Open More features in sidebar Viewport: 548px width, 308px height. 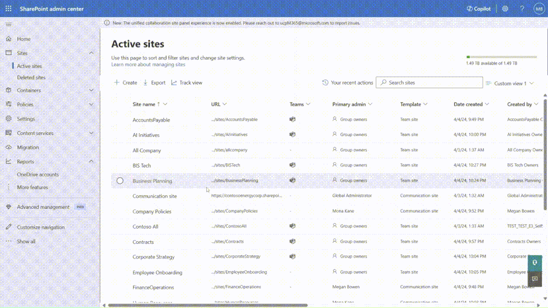(32, 187)
